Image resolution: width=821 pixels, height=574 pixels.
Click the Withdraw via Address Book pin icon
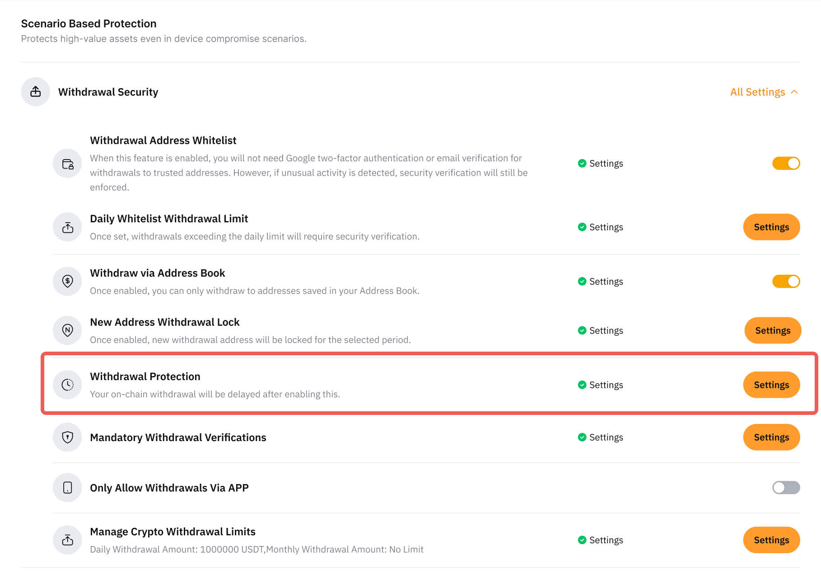click(67, 281)
